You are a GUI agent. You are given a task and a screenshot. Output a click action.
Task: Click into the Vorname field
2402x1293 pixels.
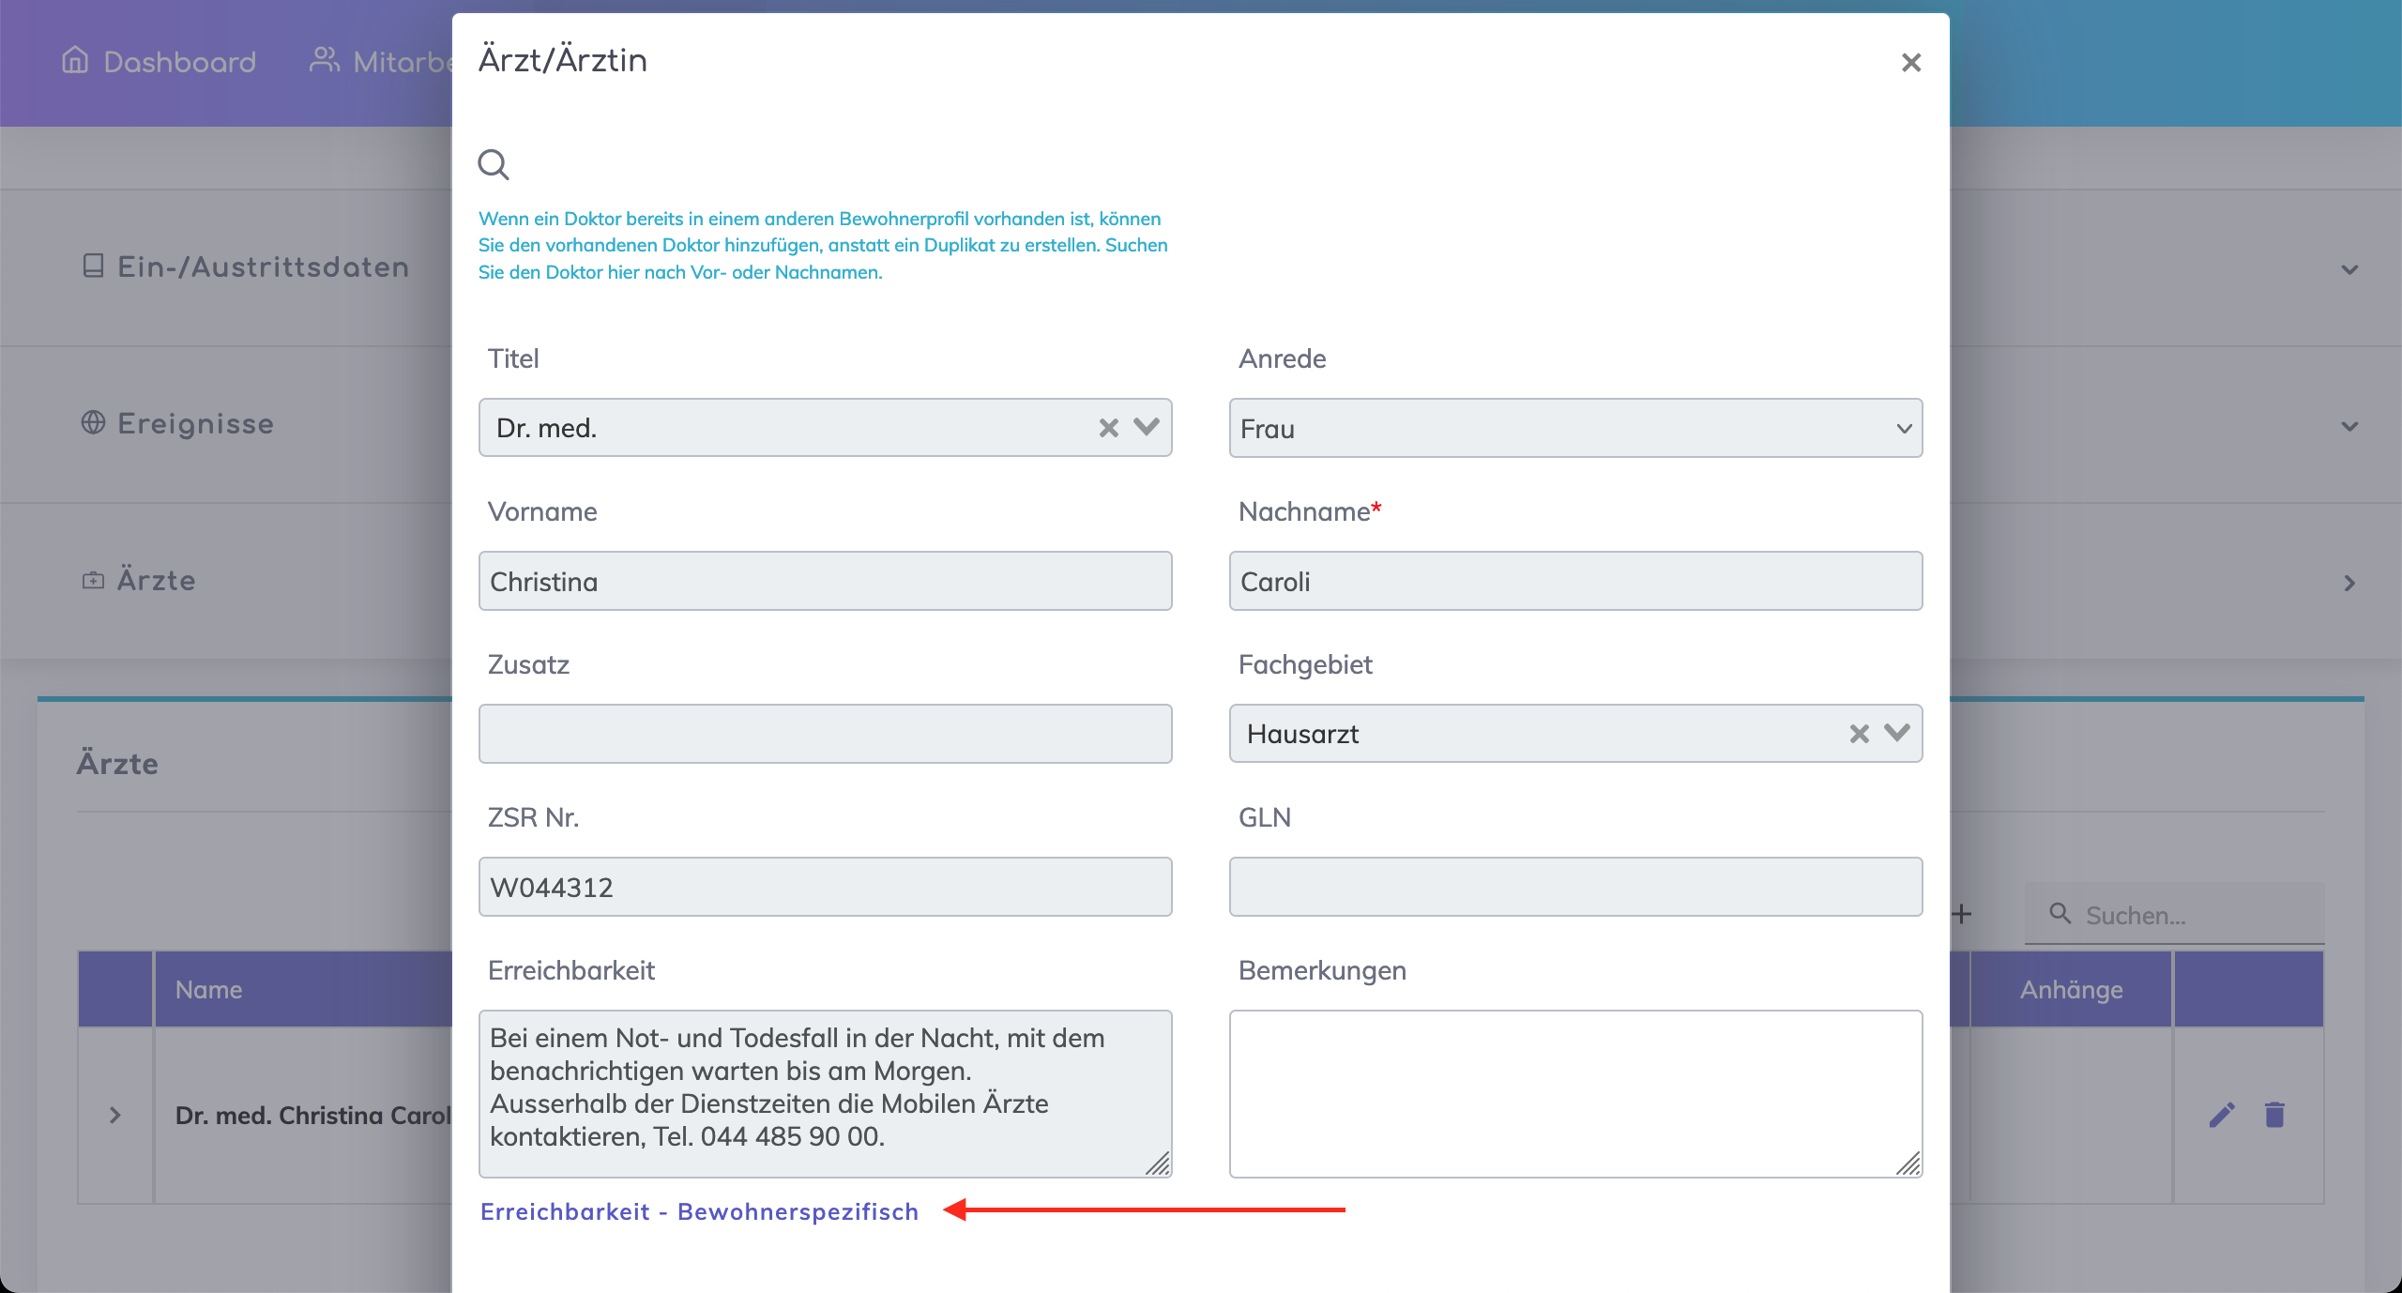825,582
